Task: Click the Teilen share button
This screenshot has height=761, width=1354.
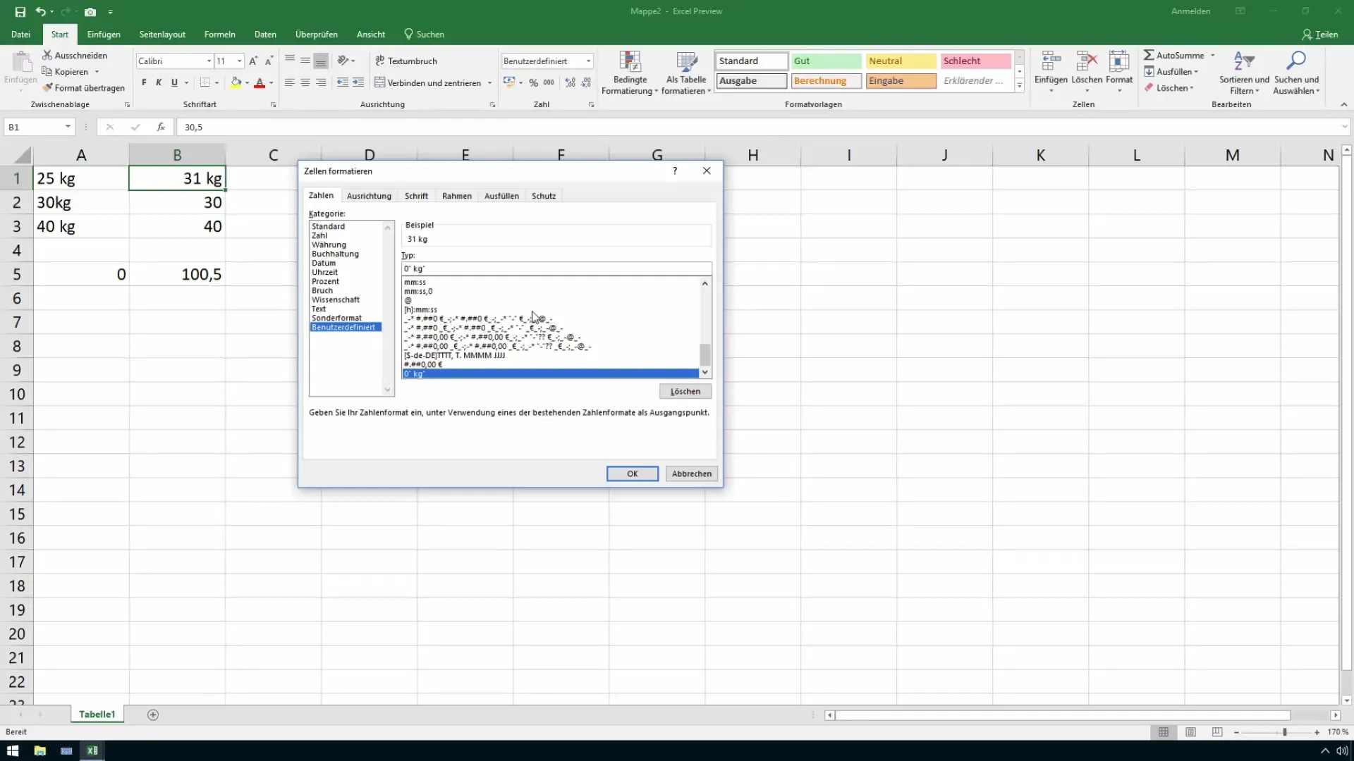Action: 1320,35
